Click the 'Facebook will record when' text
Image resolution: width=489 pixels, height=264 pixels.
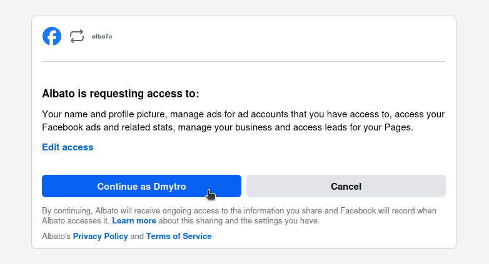pos(389,211)
